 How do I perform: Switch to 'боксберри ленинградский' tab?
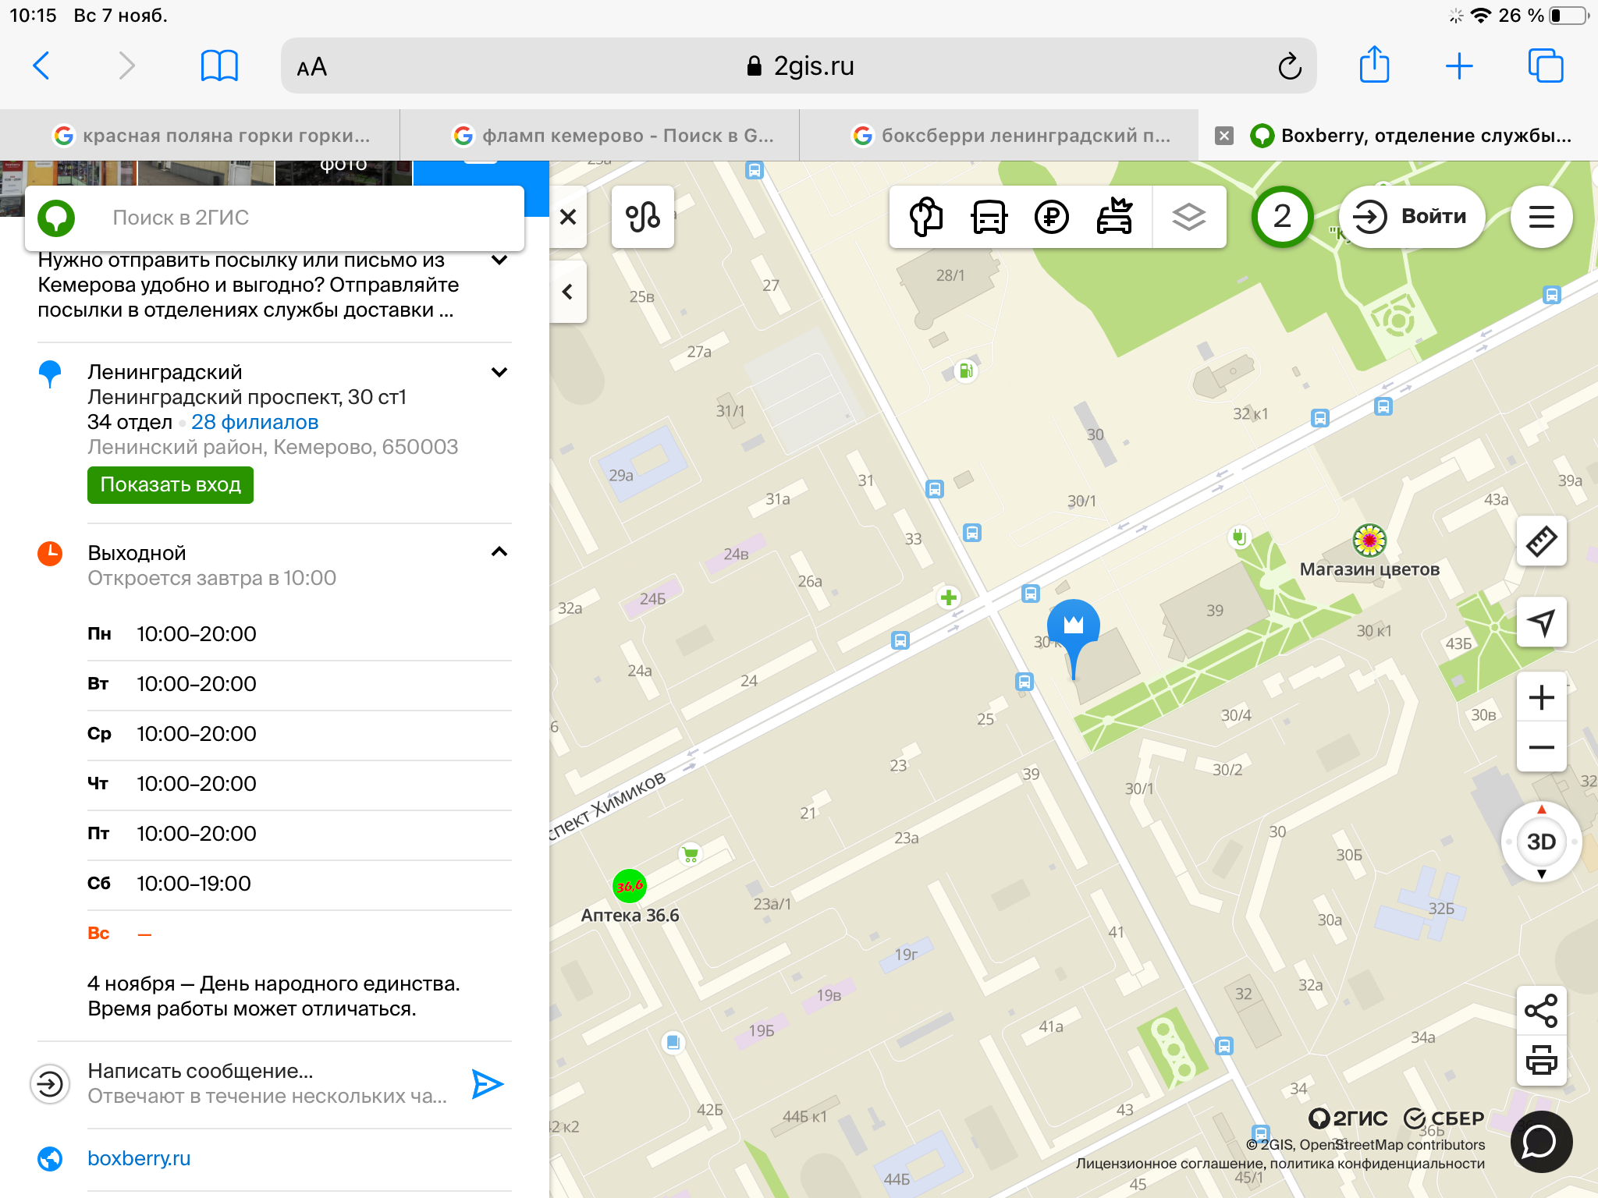click(x=1000, y=136)
